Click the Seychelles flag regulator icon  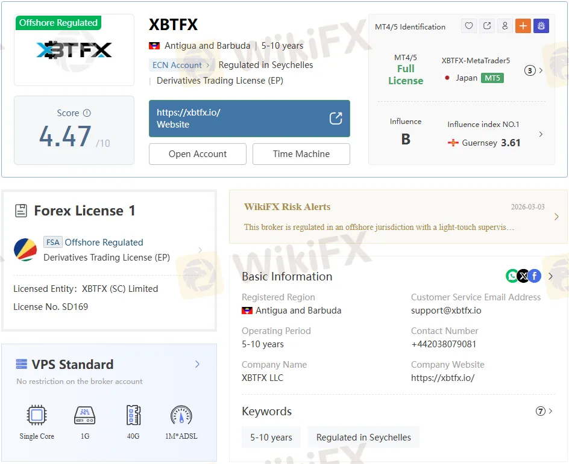click(x=25, y=250)
